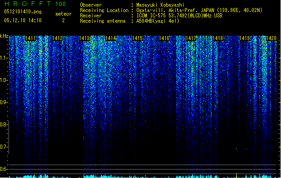Click the 1419 time marker
The image size is (281, 178).
(x=245, y=38)
